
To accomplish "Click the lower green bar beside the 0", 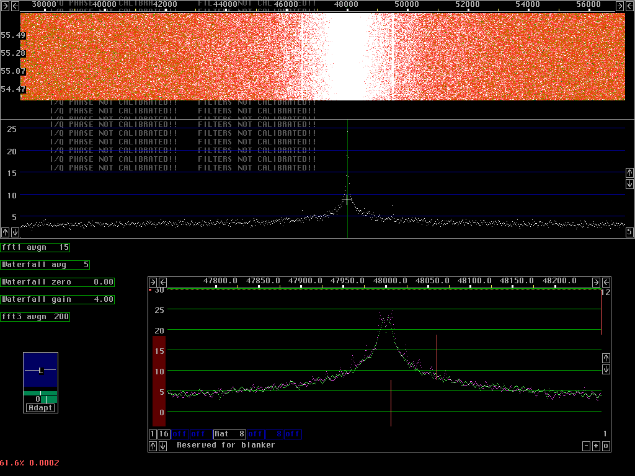I will coord(49,400).
